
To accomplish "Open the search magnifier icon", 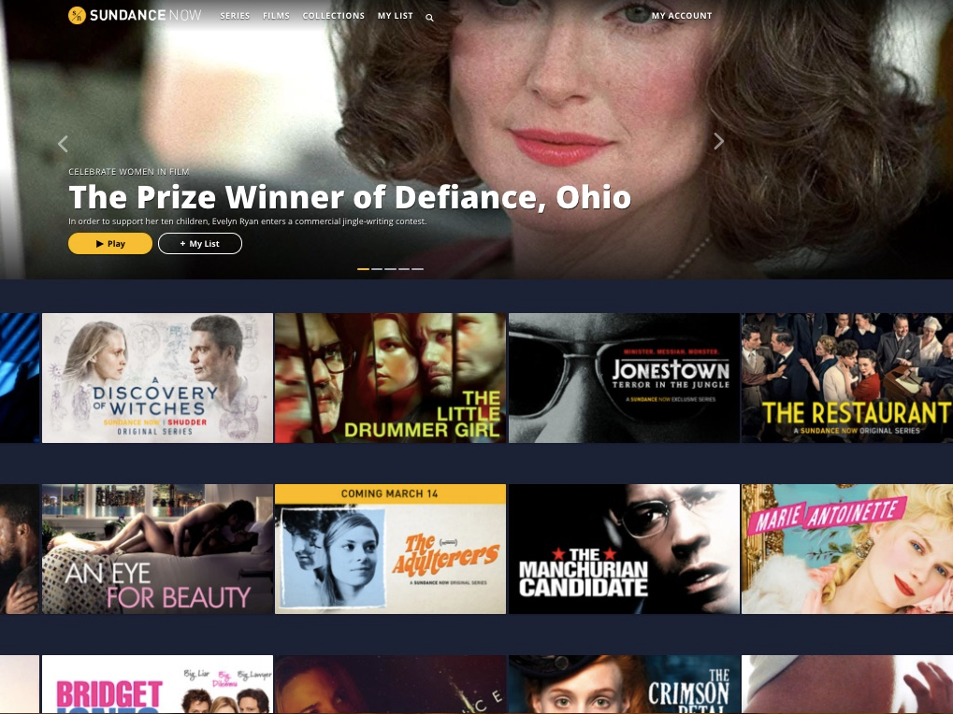I will 429,18.
